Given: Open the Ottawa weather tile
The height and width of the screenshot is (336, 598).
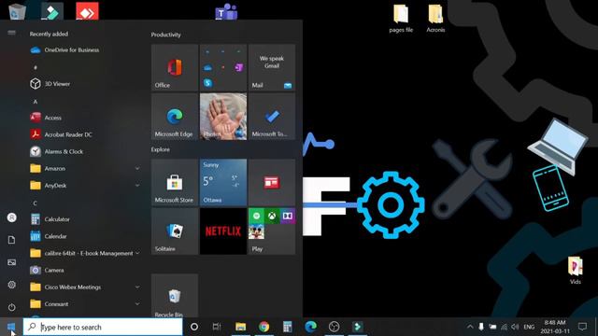Looking at the screenshot, I should click(x=223, y=183).
